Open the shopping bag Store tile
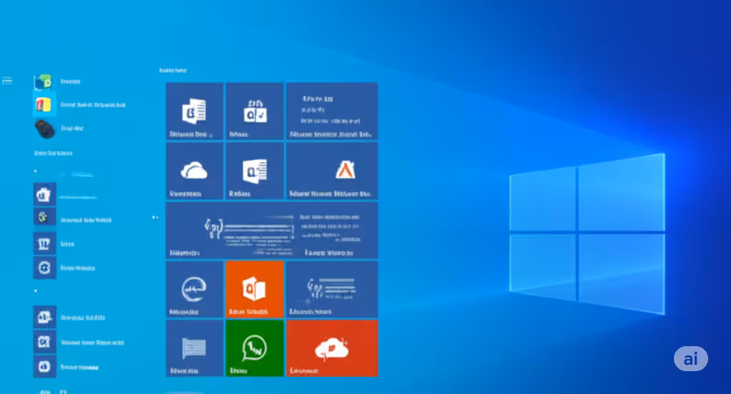Screen dimensions: 731x394 (255, 111)
